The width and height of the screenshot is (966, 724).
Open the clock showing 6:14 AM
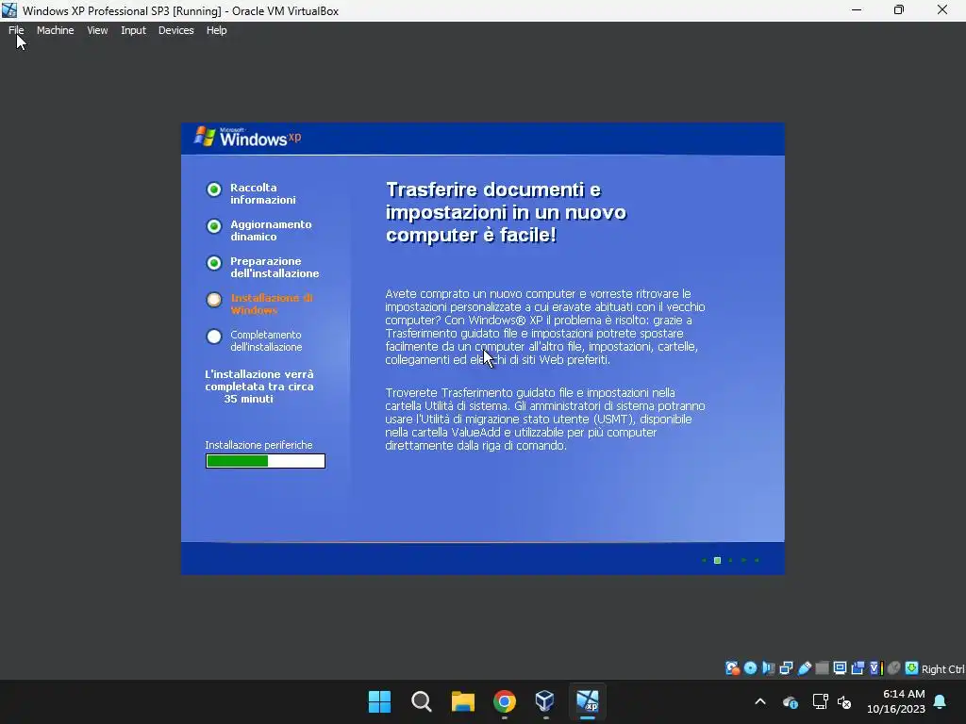coord(896,701)
